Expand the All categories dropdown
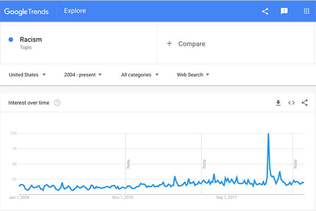Image resolution: width=316 pixels, height=211 pixels. pos(140,75)
